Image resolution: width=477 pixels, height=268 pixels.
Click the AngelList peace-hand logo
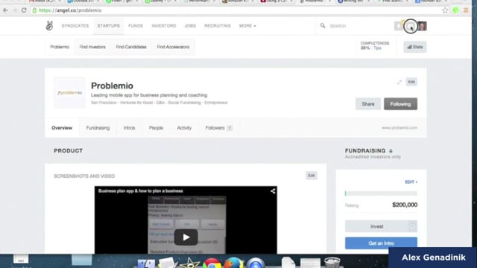point(49,26)
